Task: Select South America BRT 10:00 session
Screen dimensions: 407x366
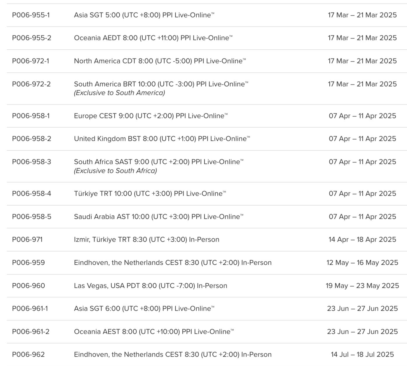Action: (x=161, y=84)
